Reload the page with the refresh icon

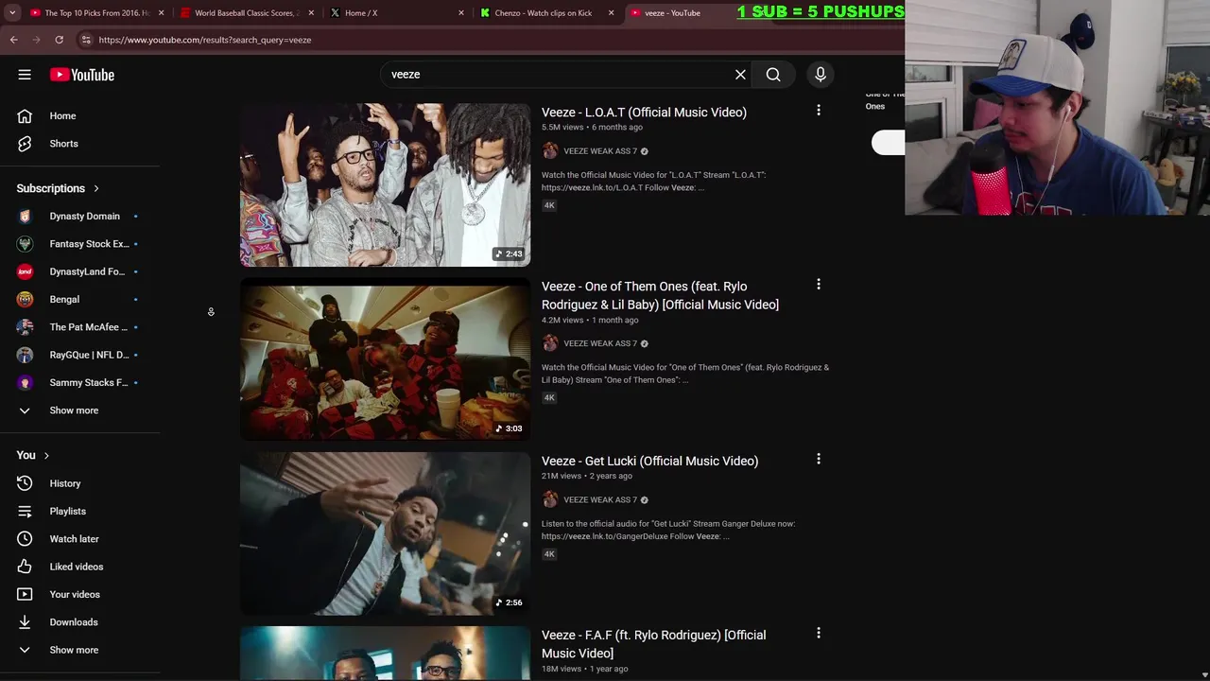[59, 40]
